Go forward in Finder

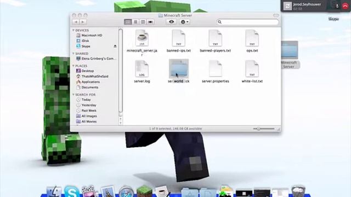coord(83,22)
